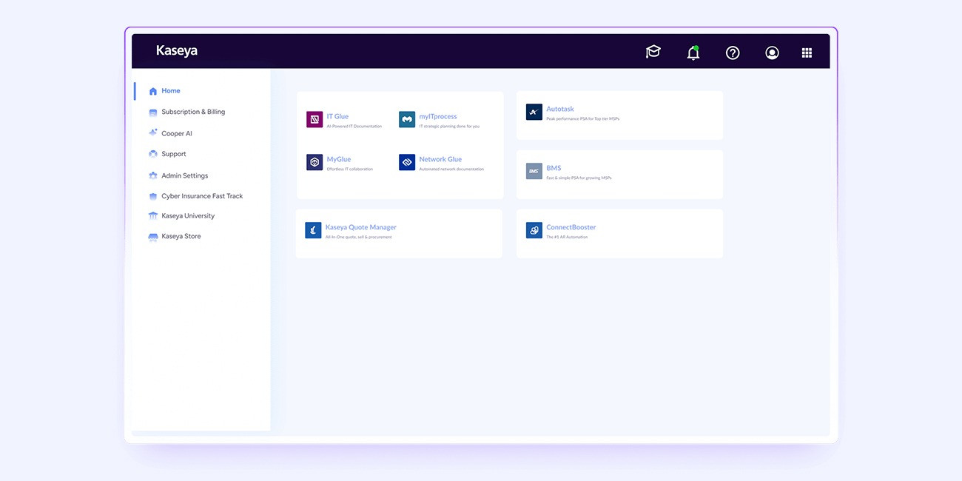The height and width of the screenshot is (481, 962).
Task: Click the Network Glue product icon
Action: coord(406,162)
